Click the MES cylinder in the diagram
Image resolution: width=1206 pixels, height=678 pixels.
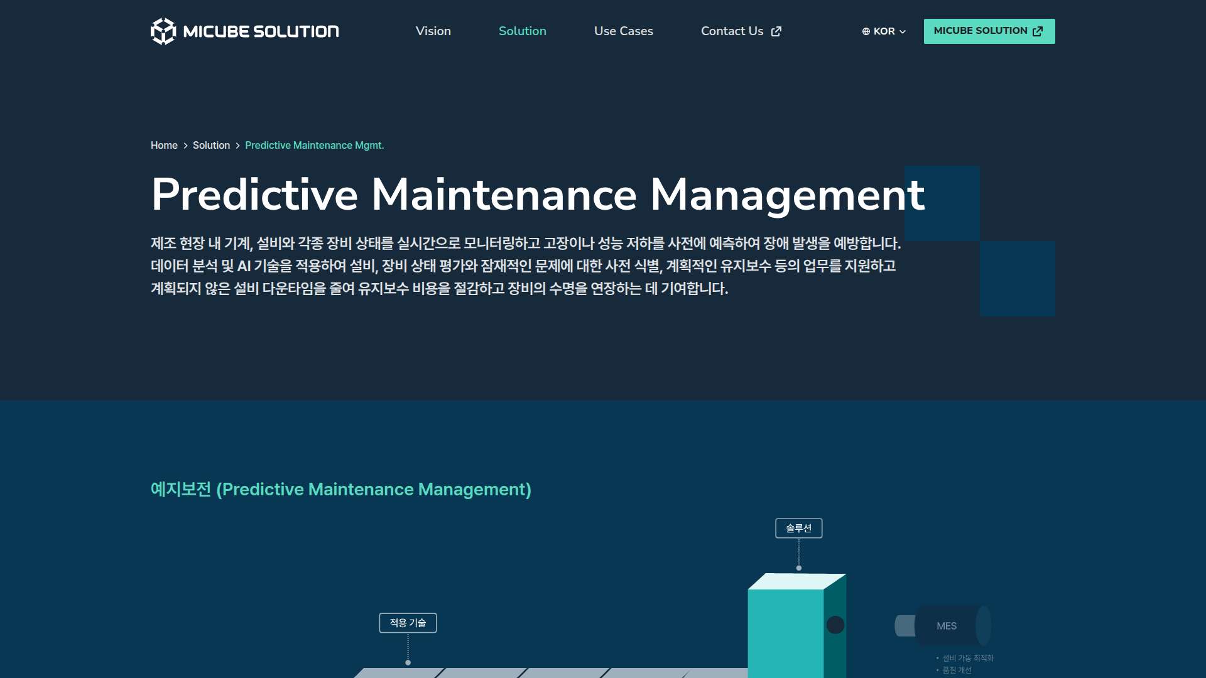pyautogui.click(x=947, y=626)
